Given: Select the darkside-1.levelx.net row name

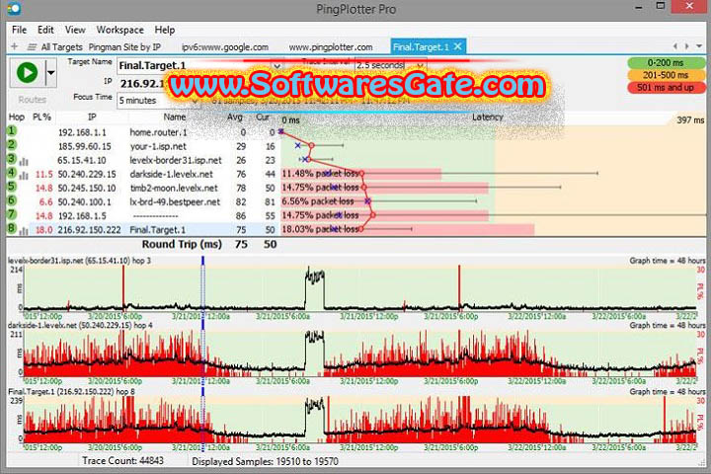Looking at the screenshot, I should [x=171, y=174].
